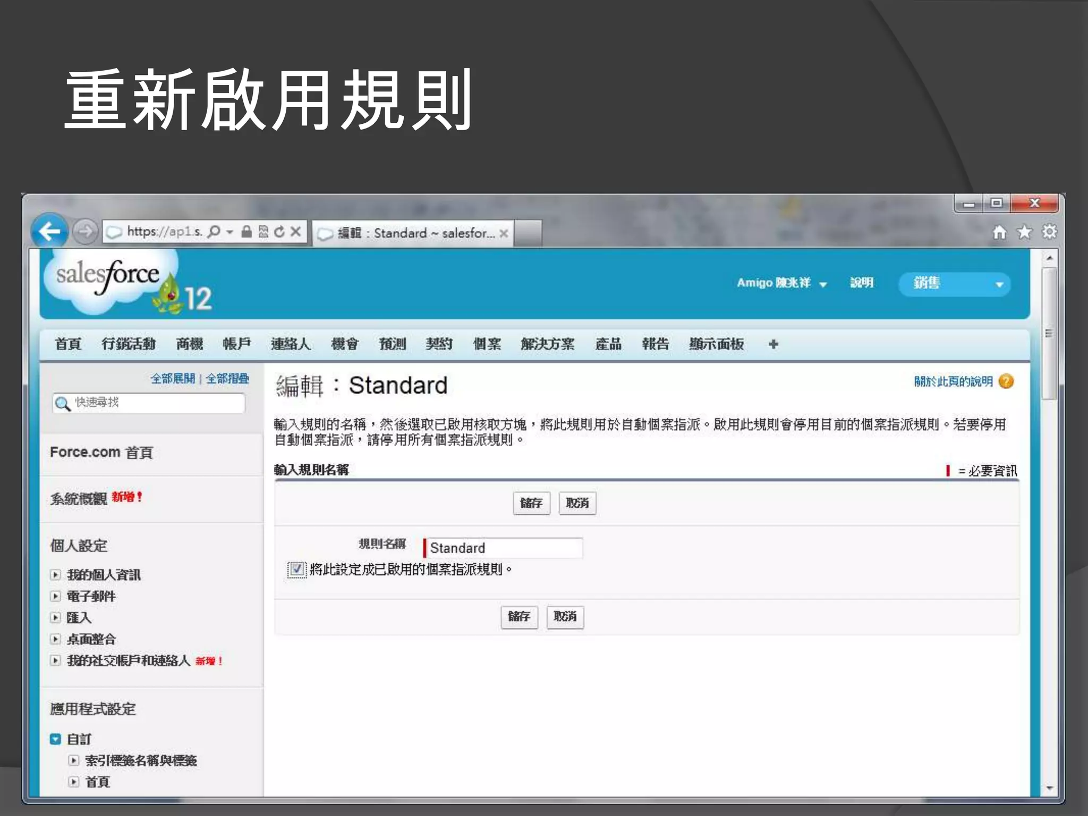The image size is (1088, 816).
Task: Click the salesforce logo
Action: point(109,283)
